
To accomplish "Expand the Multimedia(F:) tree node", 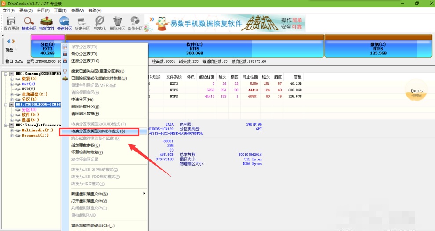I will pyautogui.click(x=12, y=130).
